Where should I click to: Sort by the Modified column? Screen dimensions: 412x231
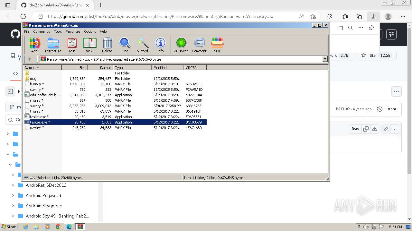(x=168, y=68)
